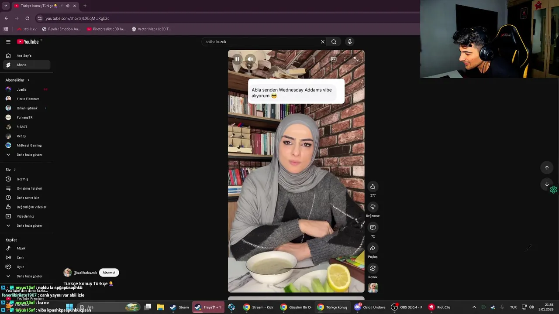This screenshot has width=559, height=314.
Task: Remix this Short
Action: [x=373, y=268]
